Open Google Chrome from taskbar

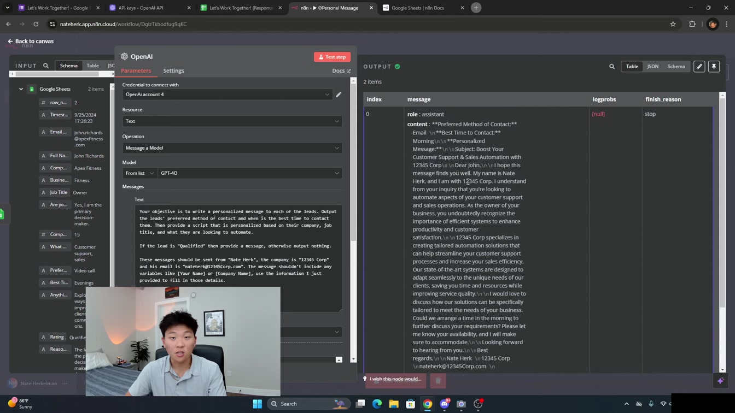tap(428, 404)
